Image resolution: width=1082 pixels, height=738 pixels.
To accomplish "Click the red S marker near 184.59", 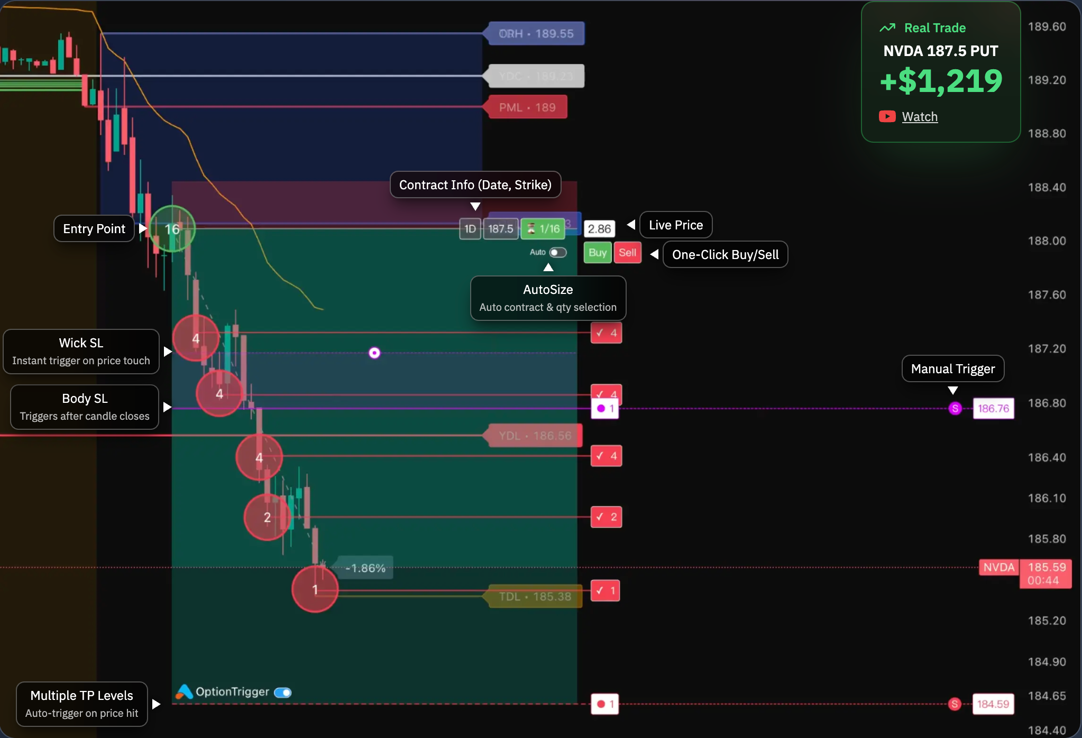I will coord(955,704).
